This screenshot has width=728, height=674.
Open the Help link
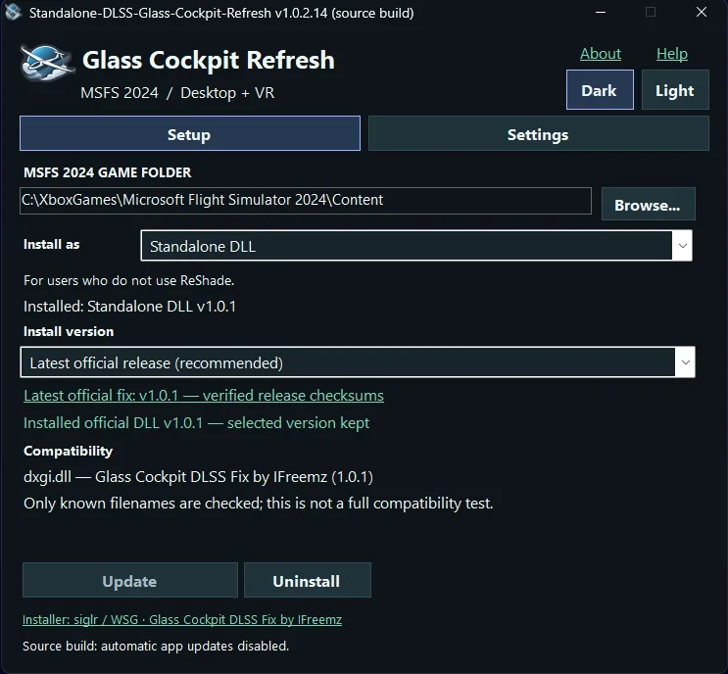[x=672, y=54]
